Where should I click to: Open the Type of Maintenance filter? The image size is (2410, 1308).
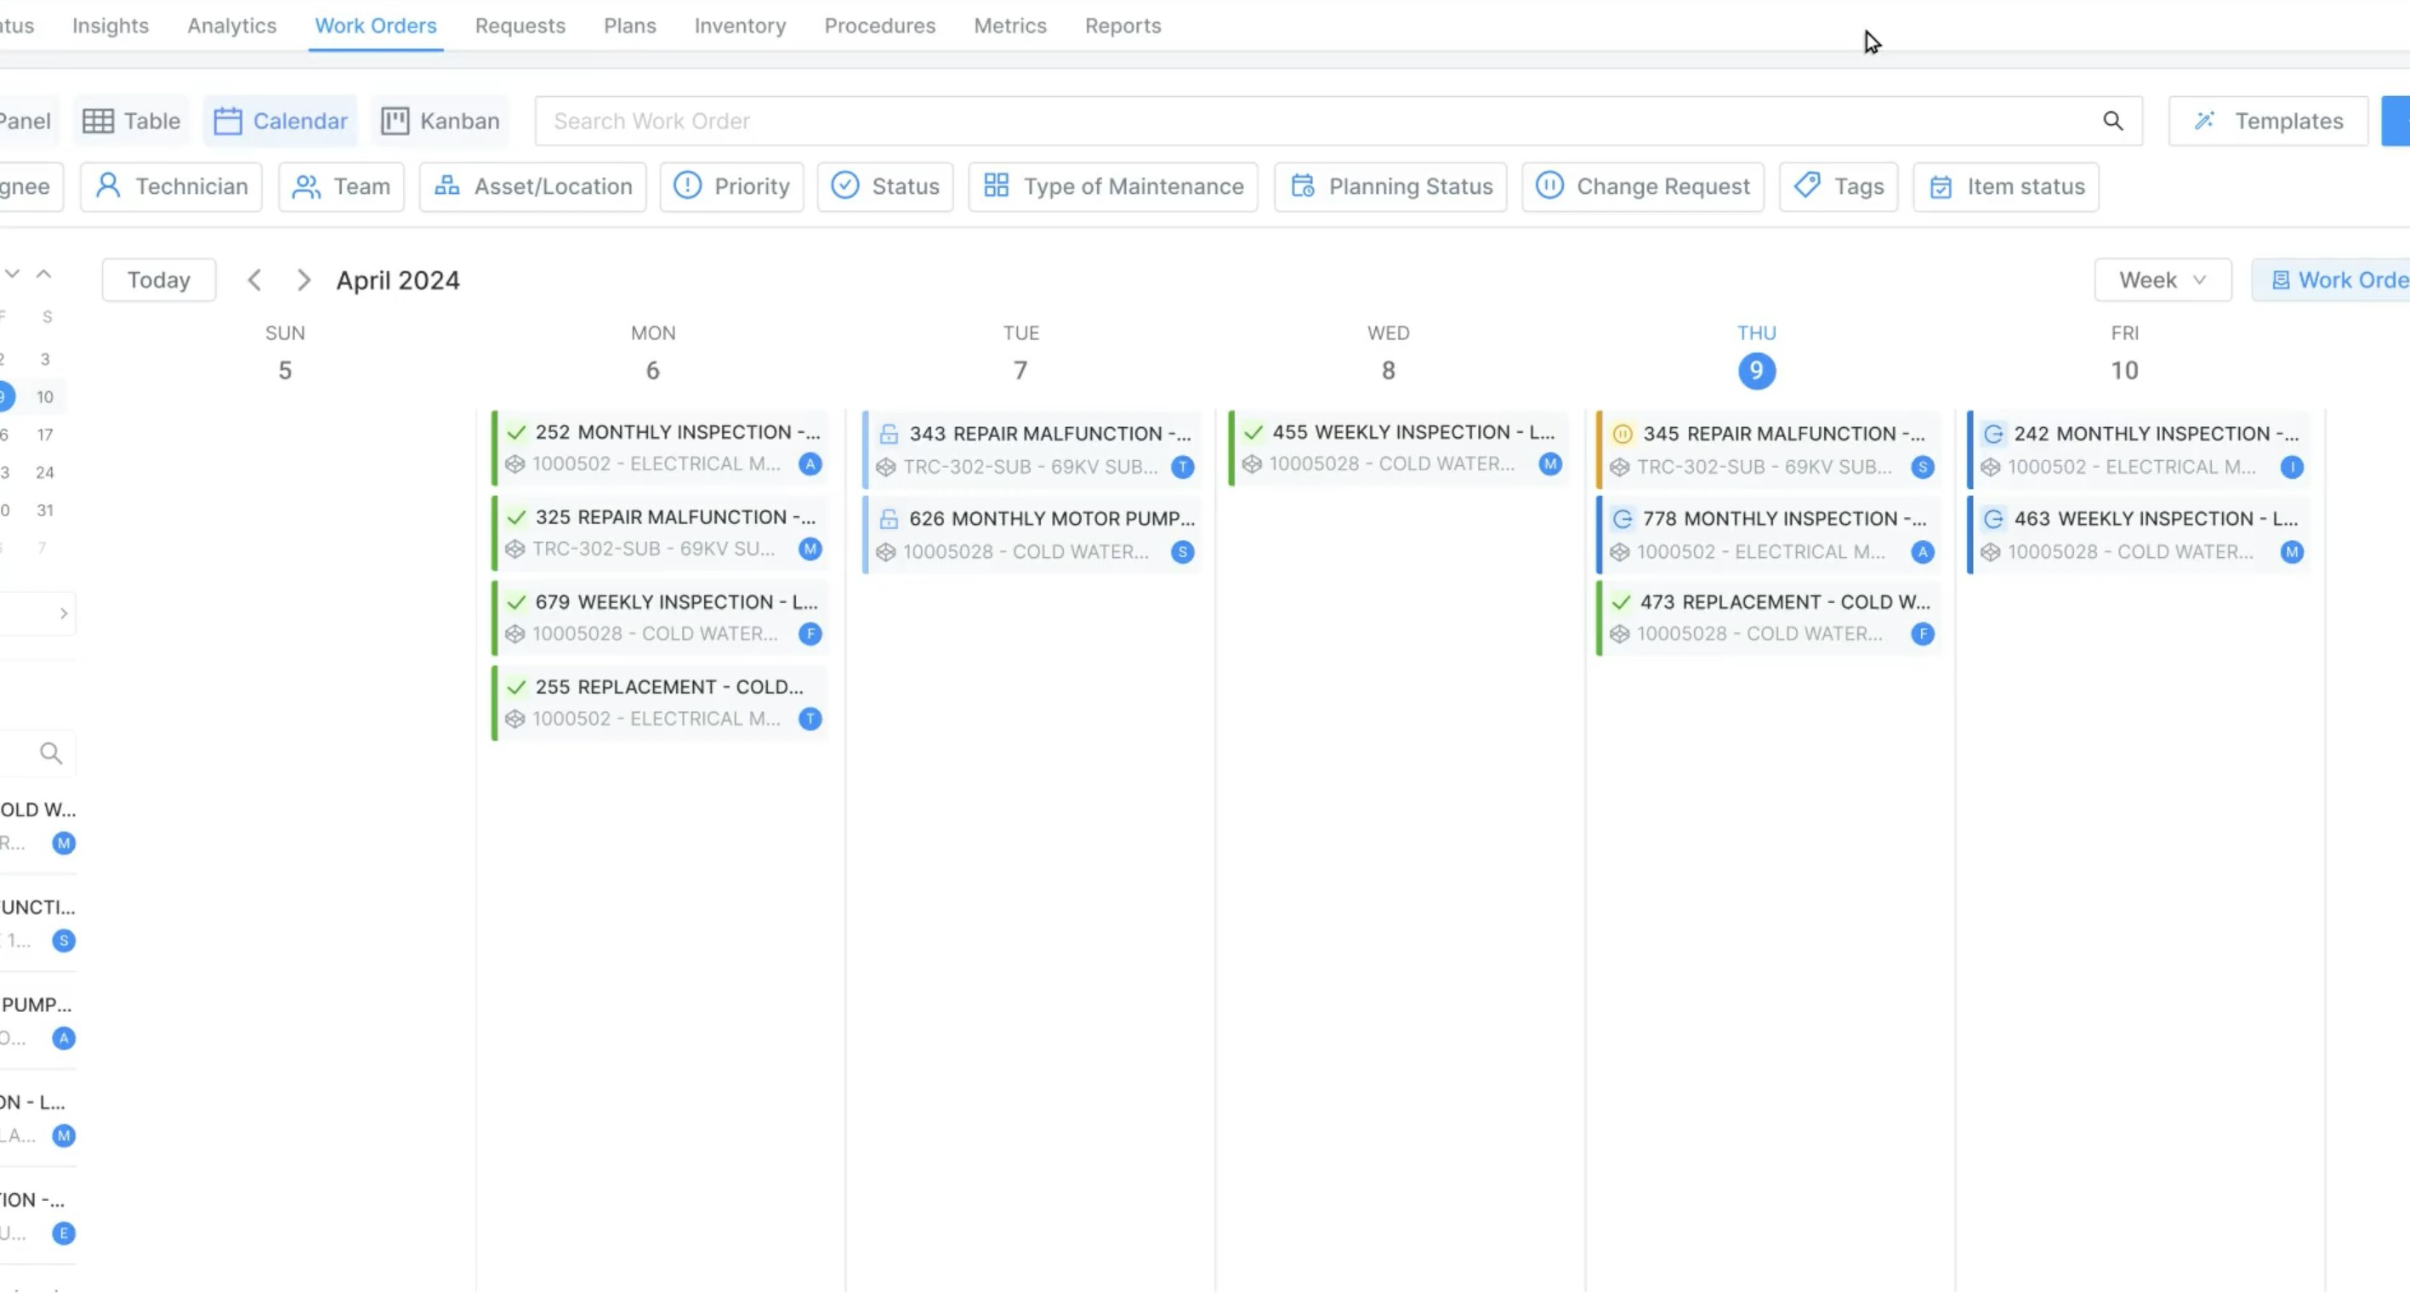coord(1112,186)
